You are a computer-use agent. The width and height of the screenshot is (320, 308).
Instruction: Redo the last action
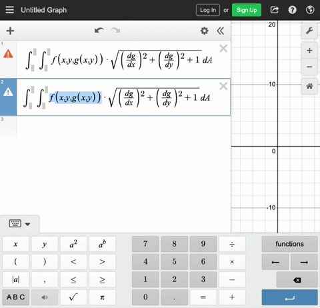pyautogui.click(x=115, y=31)
